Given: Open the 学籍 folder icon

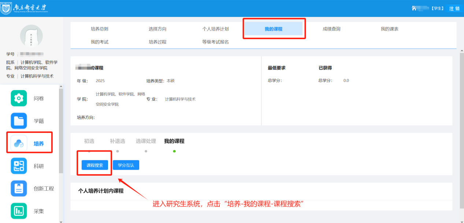Looking at the screenshot, I should click(19, 121).
